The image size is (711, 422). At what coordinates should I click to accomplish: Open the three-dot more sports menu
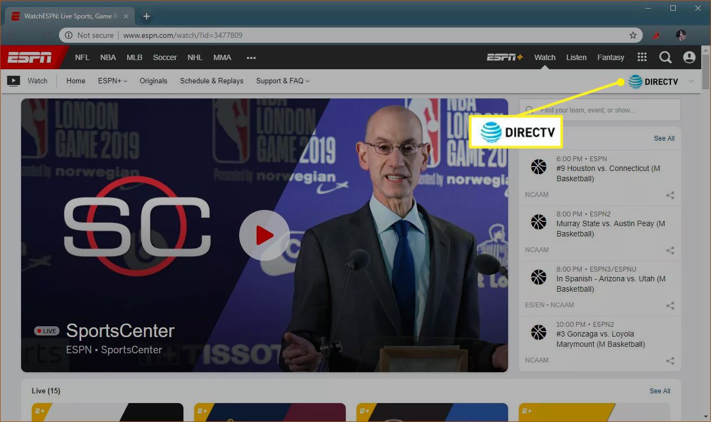point(251,58)
